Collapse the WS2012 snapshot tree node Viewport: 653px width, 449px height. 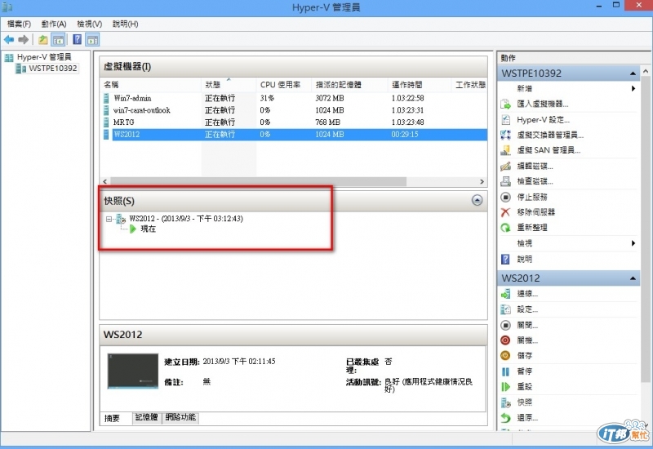click(x=109, y=219)
